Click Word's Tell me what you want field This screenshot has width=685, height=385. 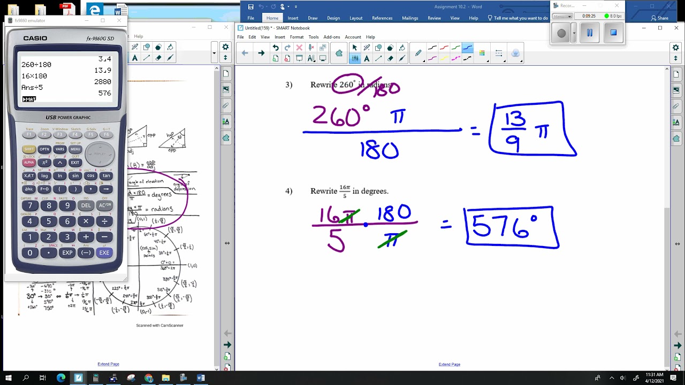click(x=517, y=18)
